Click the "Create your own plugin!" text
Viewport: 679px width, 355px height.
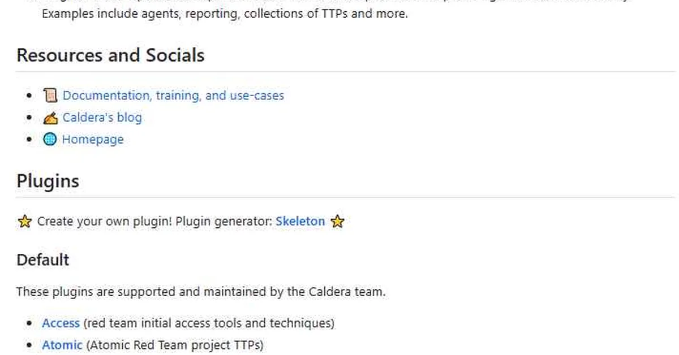tap(105, 222)
